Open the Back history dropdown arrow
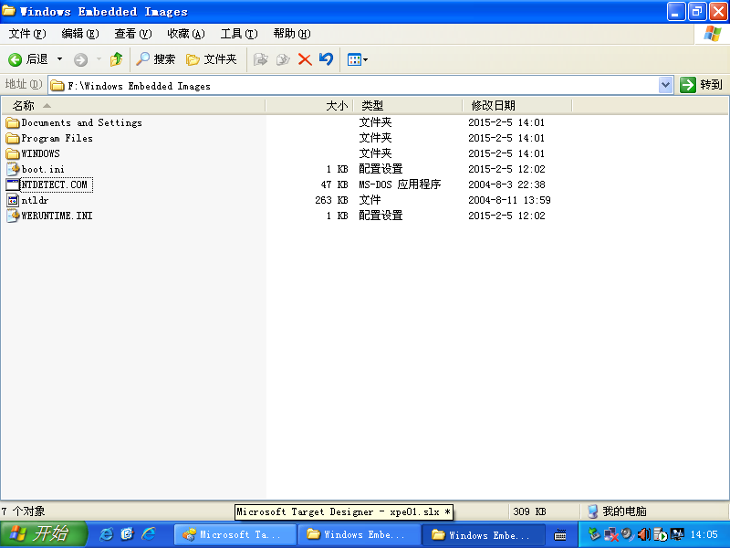This screenshot has height=548, width=730. coord(59,59)
